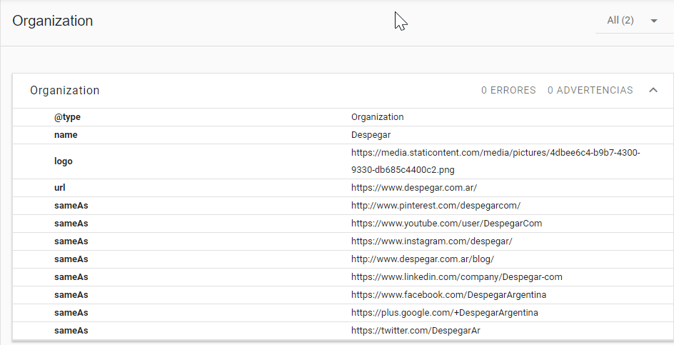Click the sameAs label in the Facebook row
Image resolution: width=674 pixels, height=345 pixels.
pos(71,295)
